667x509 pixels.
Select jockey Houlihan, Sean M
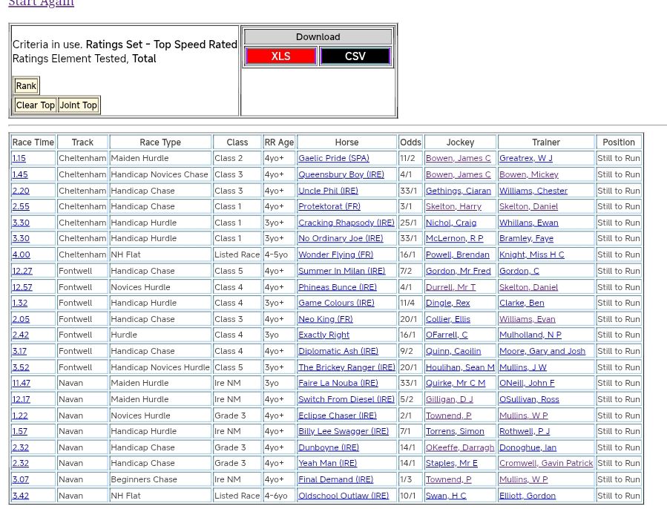pos(459,367)
